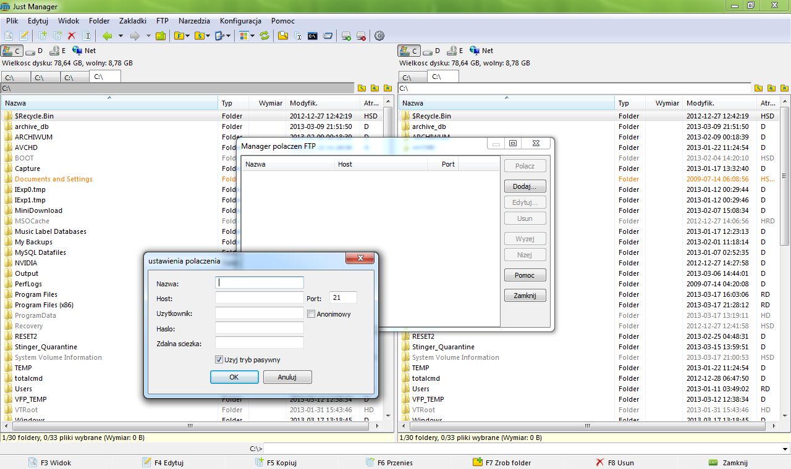
Task: Click the Port field showing 21
Action: [x=343, y=297]
